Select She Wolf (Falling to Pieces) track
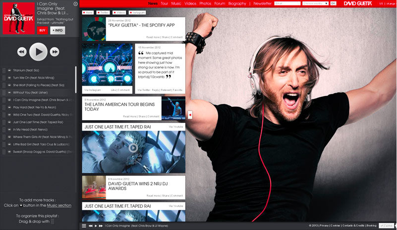397x230 pixels. point(39,85)
